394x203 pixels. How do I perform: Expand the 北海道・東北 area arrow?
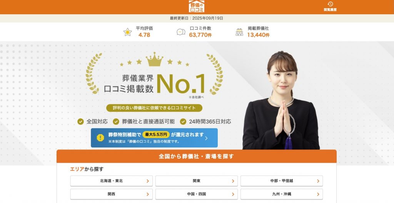coord(148,181)
